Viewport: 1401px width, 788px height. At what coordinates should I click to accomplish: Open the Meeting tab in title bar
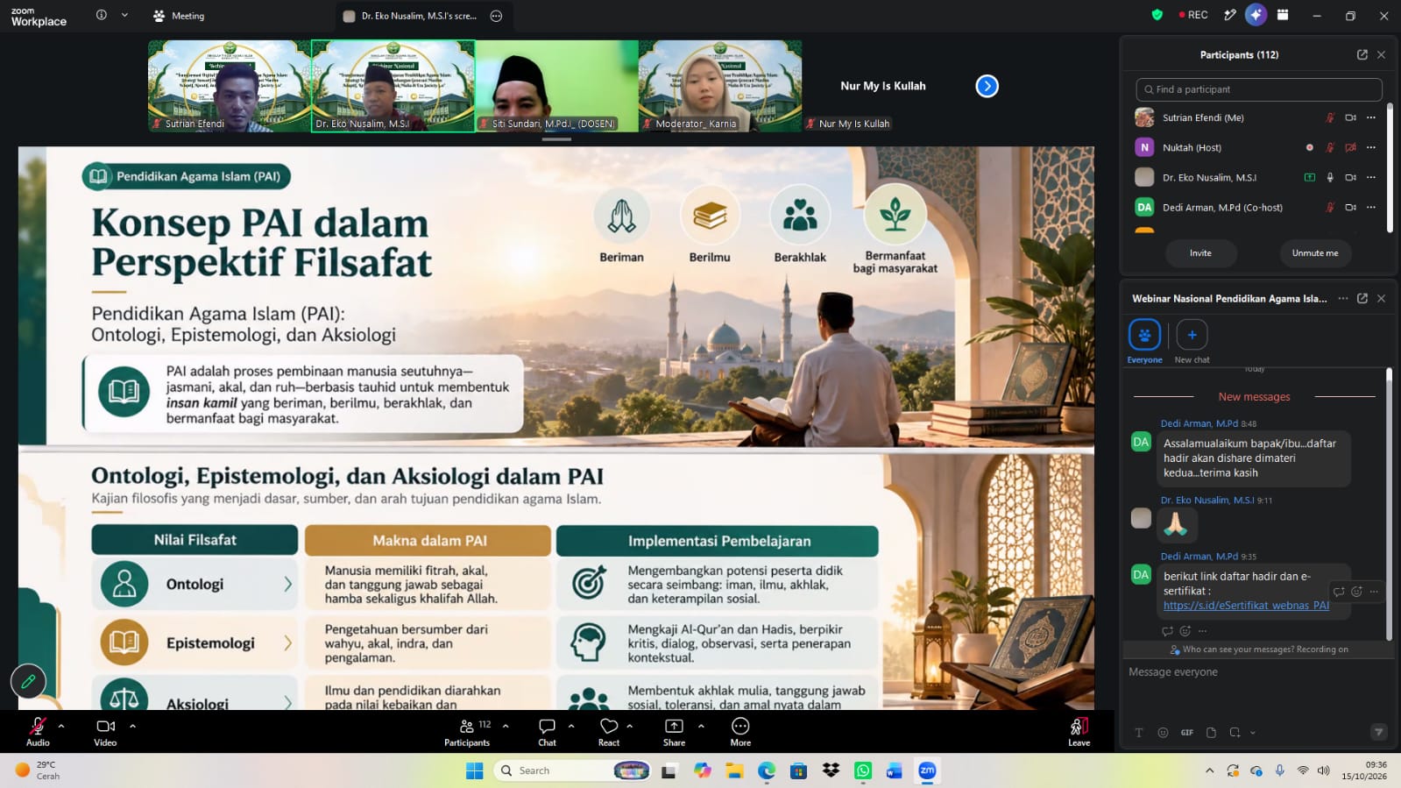pos(179,16)
